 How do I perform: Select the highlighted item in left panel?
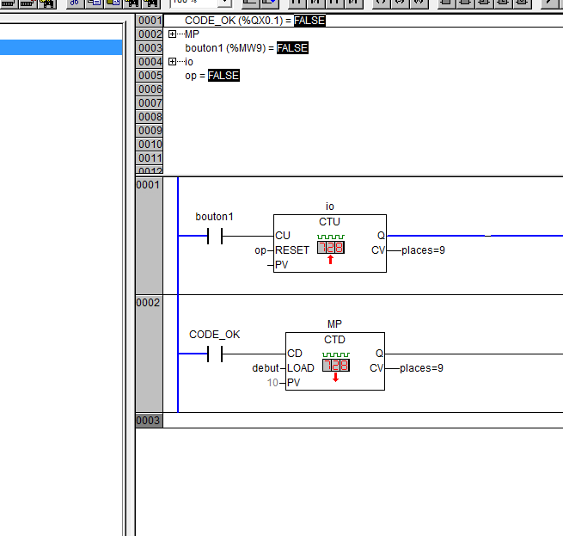[x=61, y=47]
